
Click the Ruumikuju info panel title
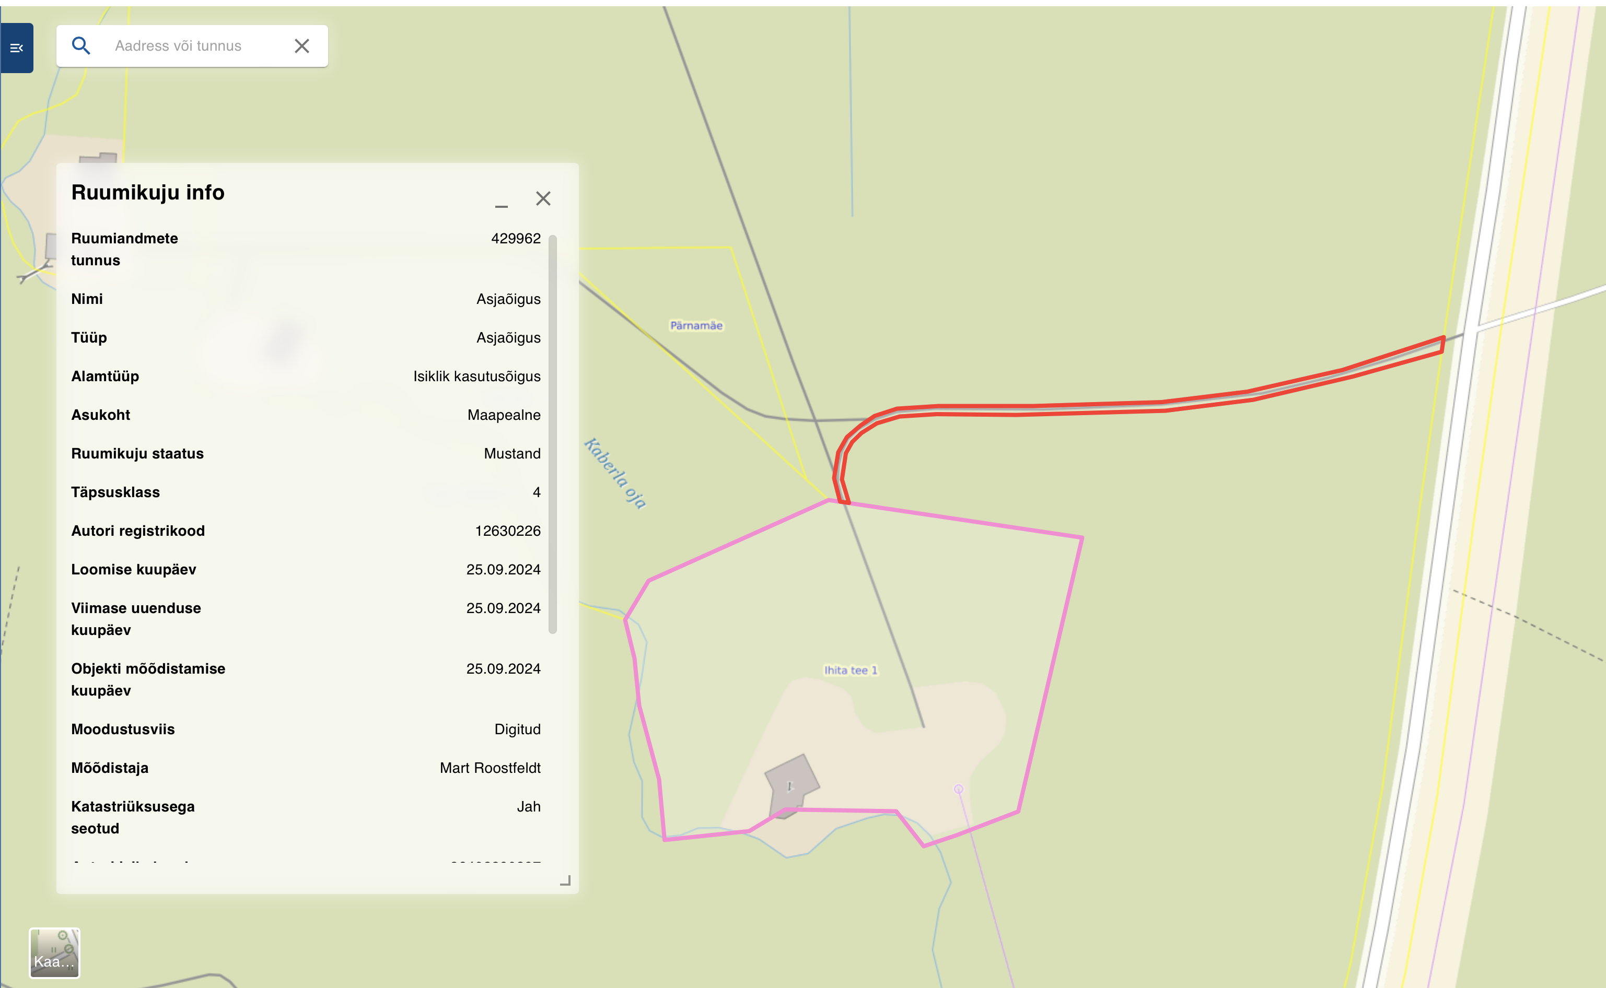click(x=148, y=193)
